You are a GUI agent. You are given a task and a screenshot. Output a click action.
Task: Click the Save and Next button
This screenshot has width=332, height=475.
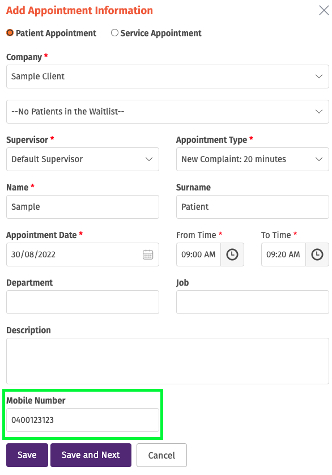91,455
